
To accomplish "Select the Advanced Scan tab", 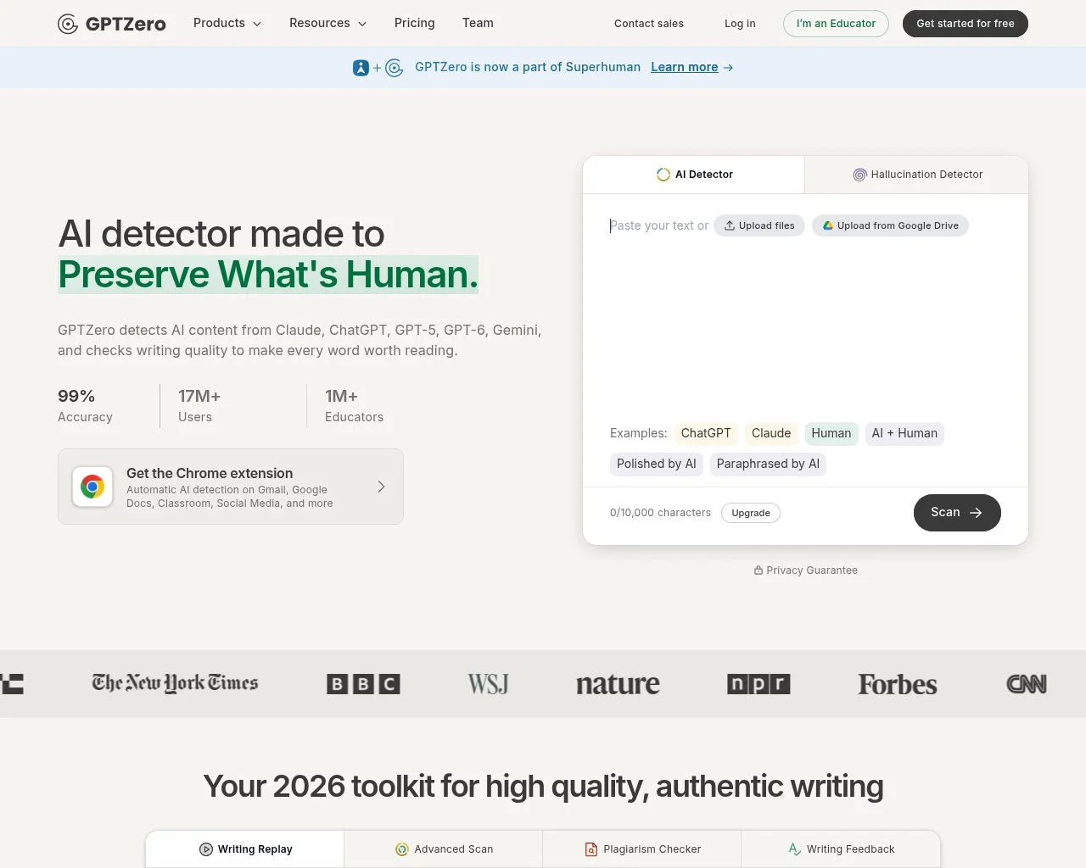I will point(444,849).
